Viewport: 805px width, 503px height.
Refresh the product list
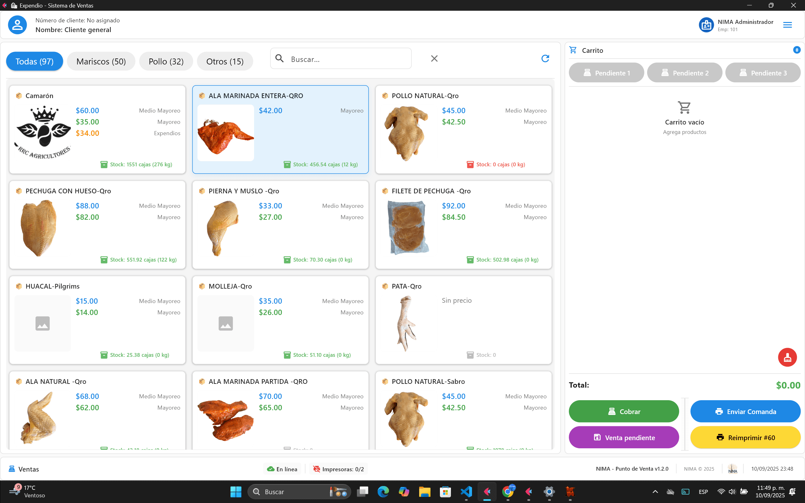click(545, 58)
